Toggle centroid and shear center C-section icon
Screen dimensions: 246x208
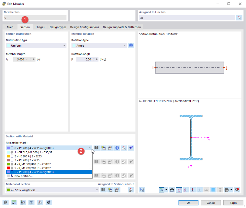click(185, 190)
